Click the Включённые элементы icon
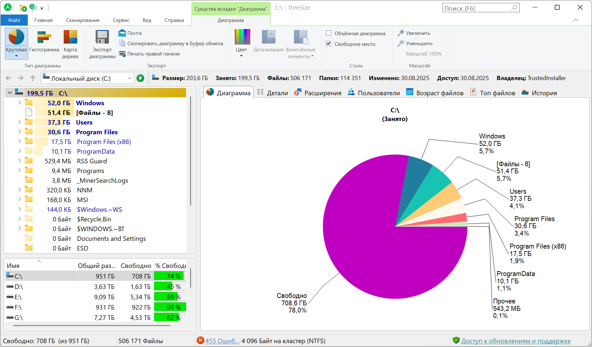 pyautogui.click(x=301, y=37)
